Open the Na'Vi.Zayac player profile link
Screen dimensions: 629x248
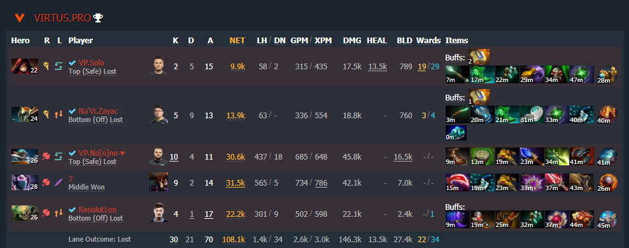click(98, 111)
